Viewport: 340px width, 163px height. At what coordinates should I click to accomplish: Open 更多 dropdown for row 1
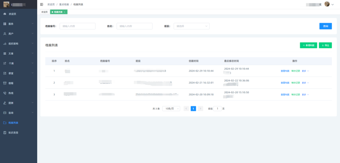coord(305,71)
